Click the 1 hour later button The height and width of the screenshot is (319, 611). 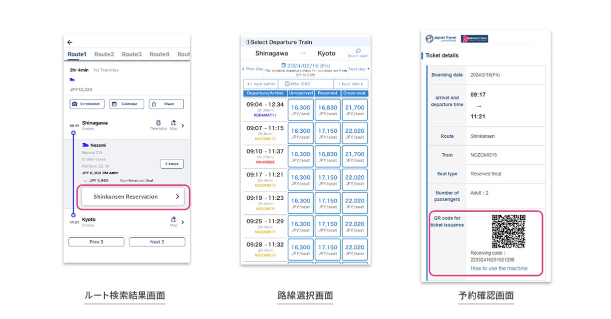pos(351,84)
